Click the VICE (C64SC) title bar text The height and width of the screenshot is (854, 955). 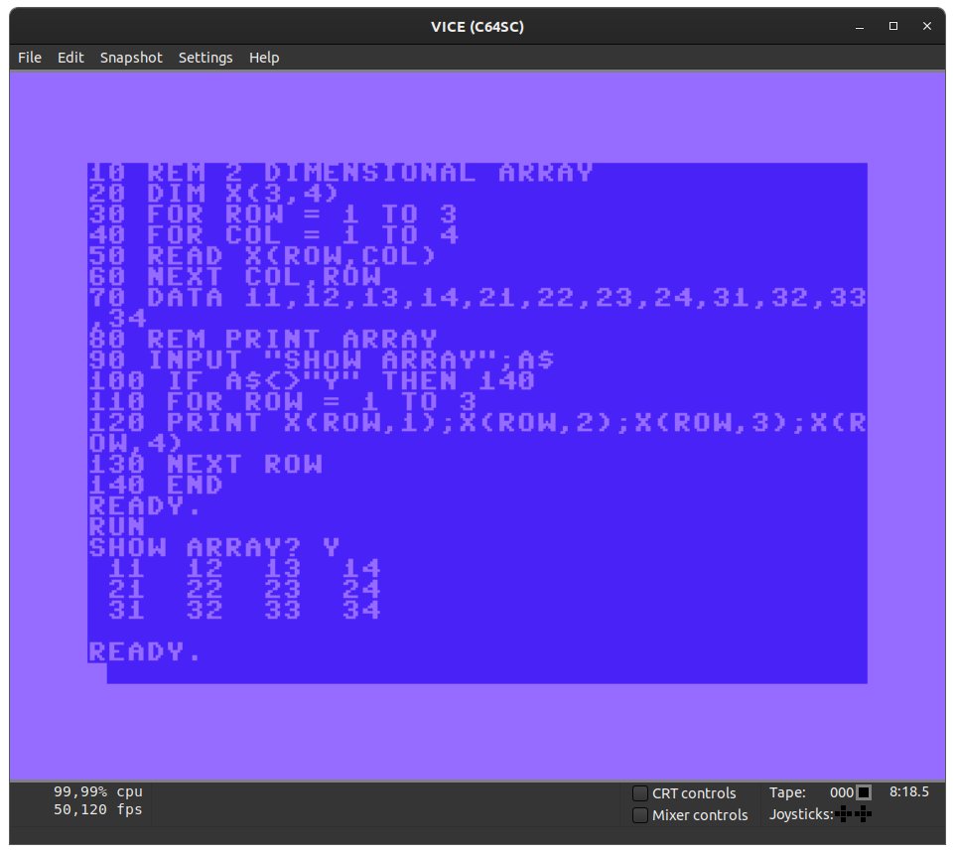[x=477, y=27]
